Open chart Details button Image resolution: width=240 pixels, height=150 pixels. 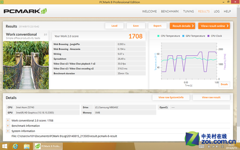click(224, 84)
